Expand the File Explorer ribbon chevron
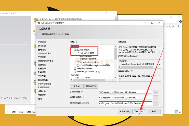189x126 pixels. [177, 22]
